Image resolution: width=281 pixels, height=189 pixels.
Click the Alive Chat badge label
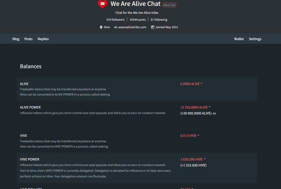point(169,5)
